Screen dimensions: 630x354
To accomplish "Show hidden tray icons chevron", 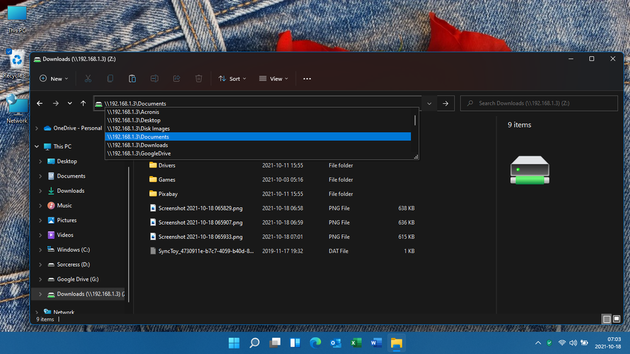I will [x=538, y=343].
